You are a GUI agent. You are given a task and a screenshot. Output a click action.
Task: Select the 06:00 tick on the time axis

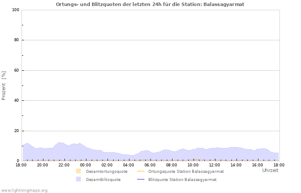[150, 165]
